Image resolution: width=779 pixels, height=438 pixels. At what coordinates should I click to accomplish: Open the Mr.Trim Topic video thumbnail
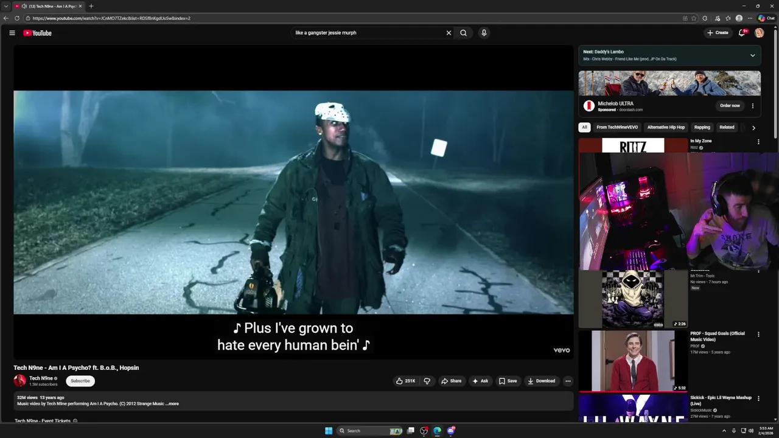click(x=633, y=299)
